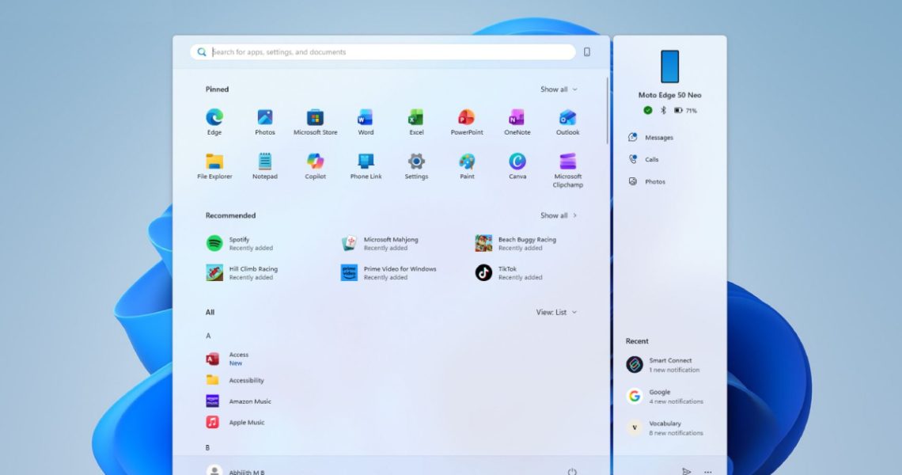Toggle the phone companion panel icon
Viewport: 902px width, 475px height.
pyautogui.click(x=587, y=52)
